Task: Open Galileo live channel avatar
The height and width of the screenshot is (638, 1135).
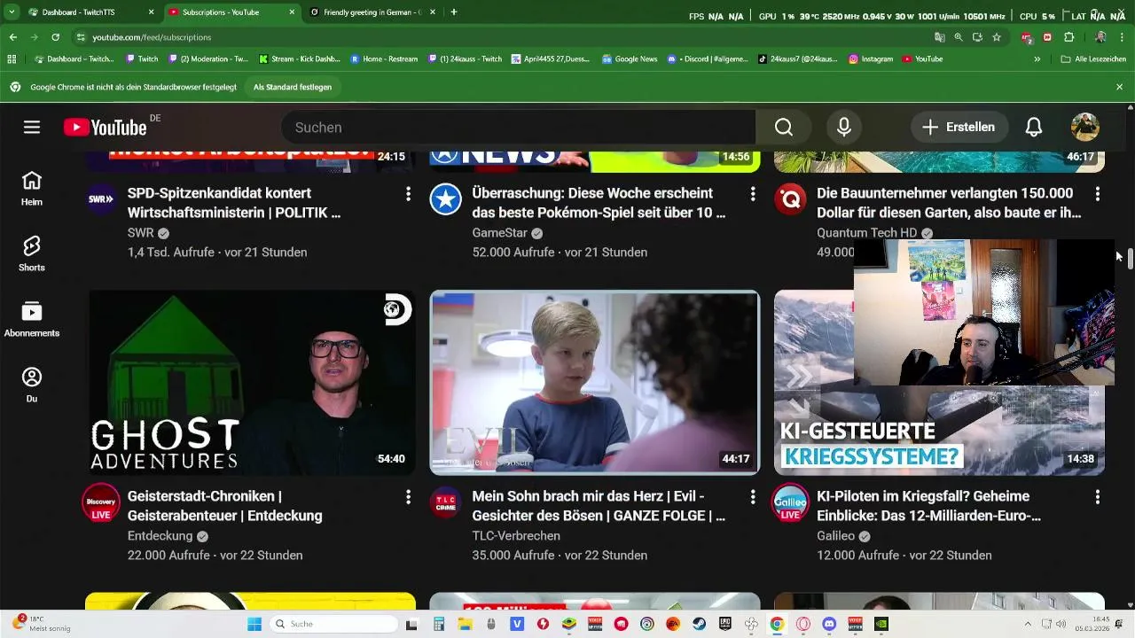Action: click(x=790, y=502)
